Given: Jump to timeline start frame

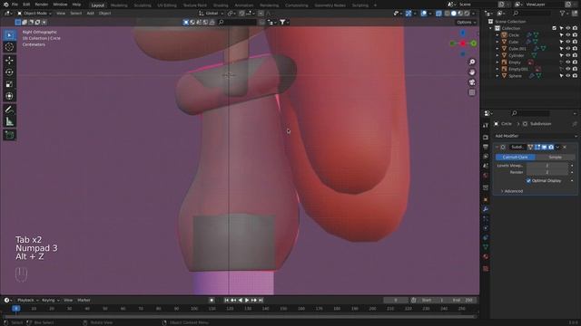Looking at the screenshot, I should tap(226, 300).
